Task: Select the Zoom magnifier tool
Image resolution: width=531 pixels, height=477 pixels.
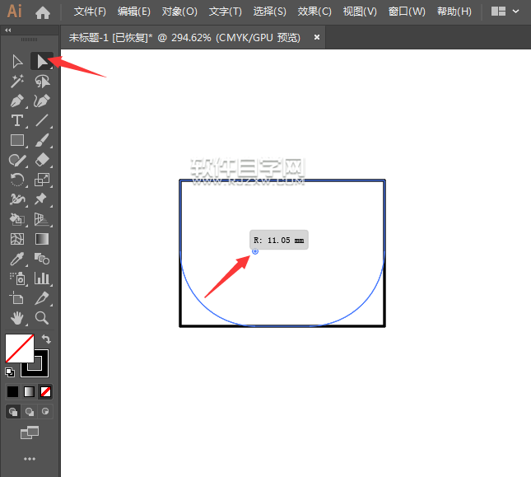Action: click(42, 318)
